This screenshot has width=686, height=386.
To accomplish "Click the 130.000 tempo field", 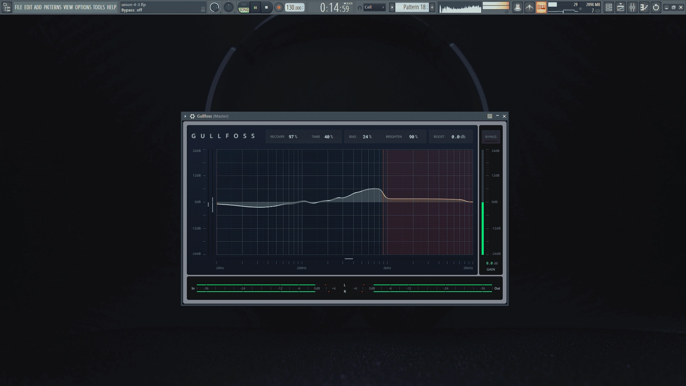I will coord(294,8).
